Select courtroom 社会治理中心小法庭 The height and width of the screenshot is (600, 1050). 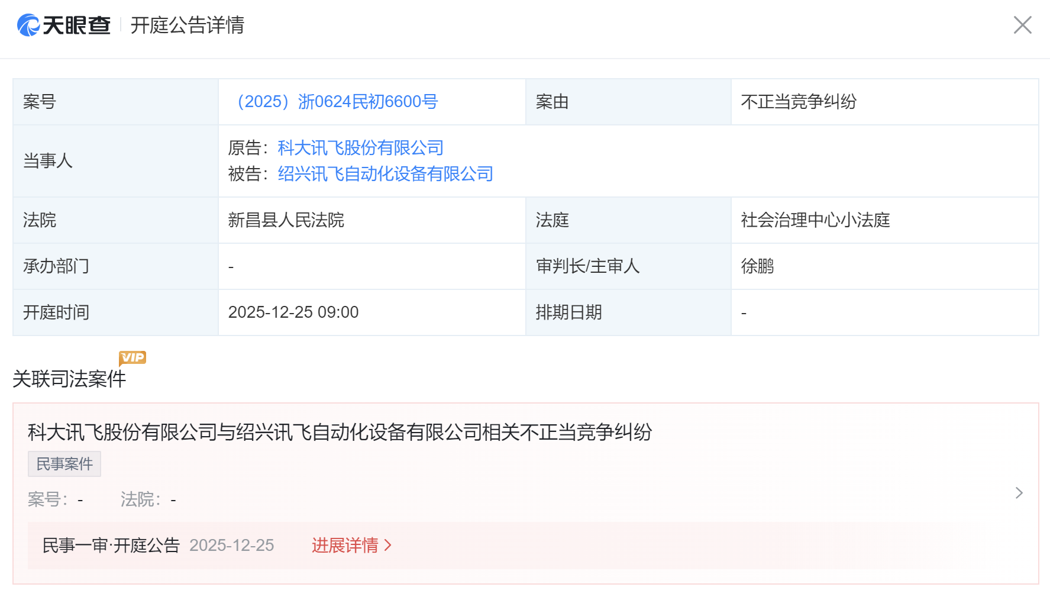816,220
